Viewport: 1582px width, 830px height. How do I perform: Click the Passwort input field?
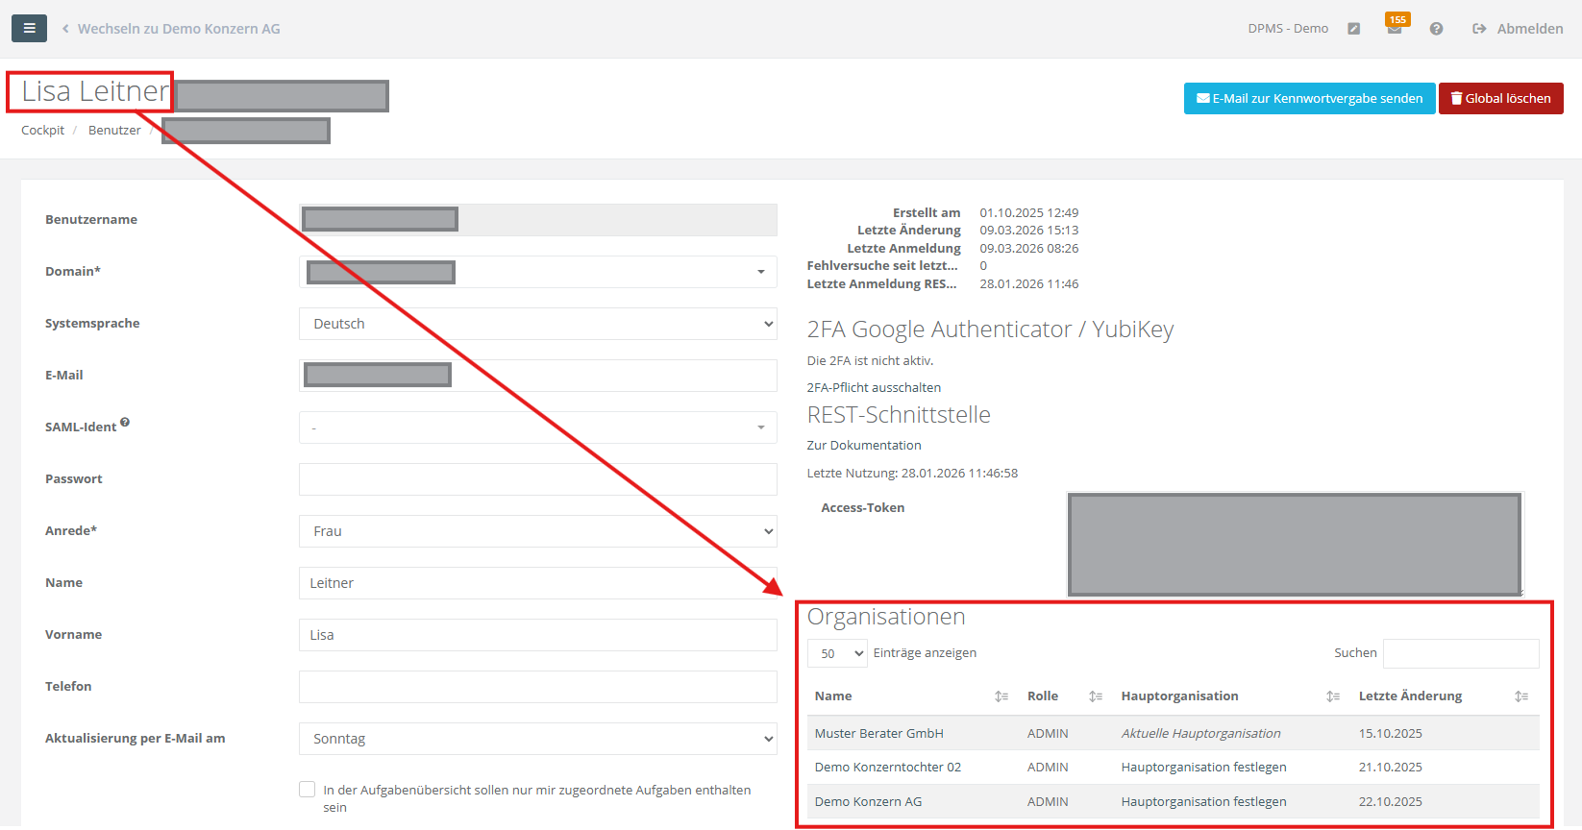coord(537,479)
